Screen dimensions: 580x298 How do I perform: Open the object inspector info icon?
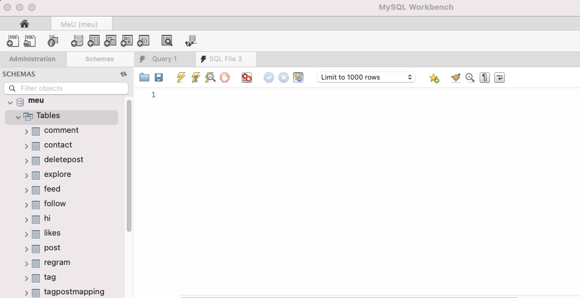click(53, 40)
